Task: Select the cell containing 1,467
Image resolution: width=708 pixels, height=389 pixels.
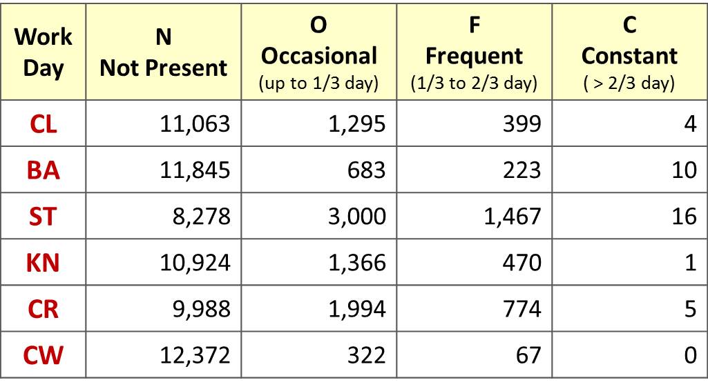Action: 511,217
